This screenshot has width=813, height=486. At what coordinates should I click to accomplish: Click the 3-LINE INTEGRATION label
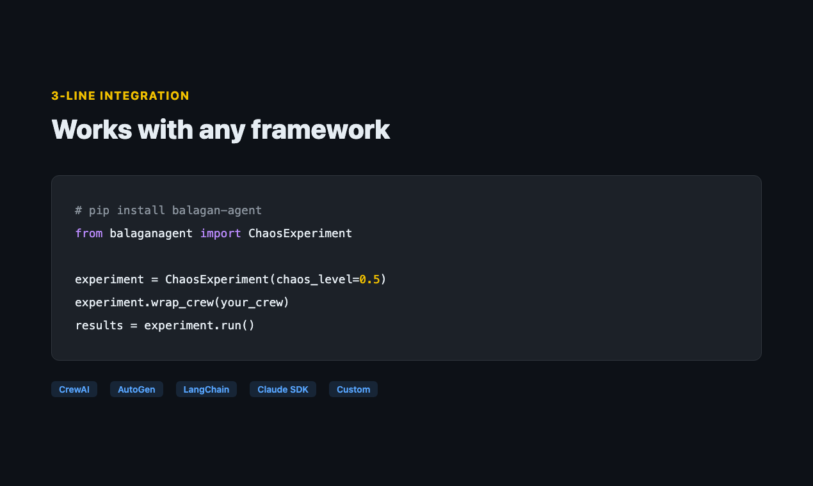pos(120,95)
